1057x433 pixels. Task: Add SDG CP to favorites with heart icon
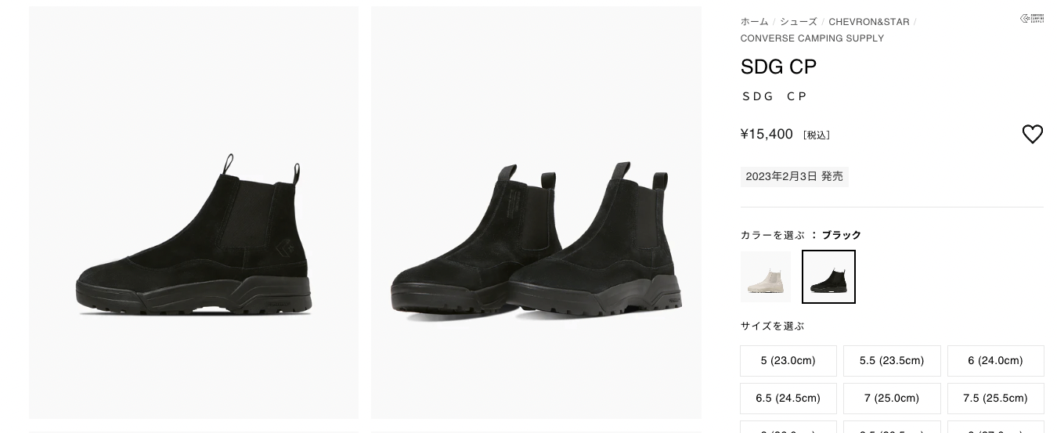click(x=1032, y=135)
